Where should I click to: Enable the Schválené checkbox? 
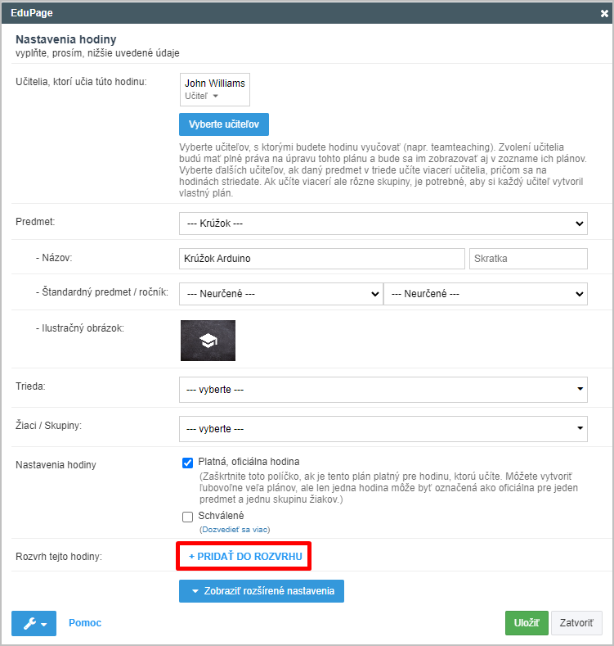pos(188,517)
